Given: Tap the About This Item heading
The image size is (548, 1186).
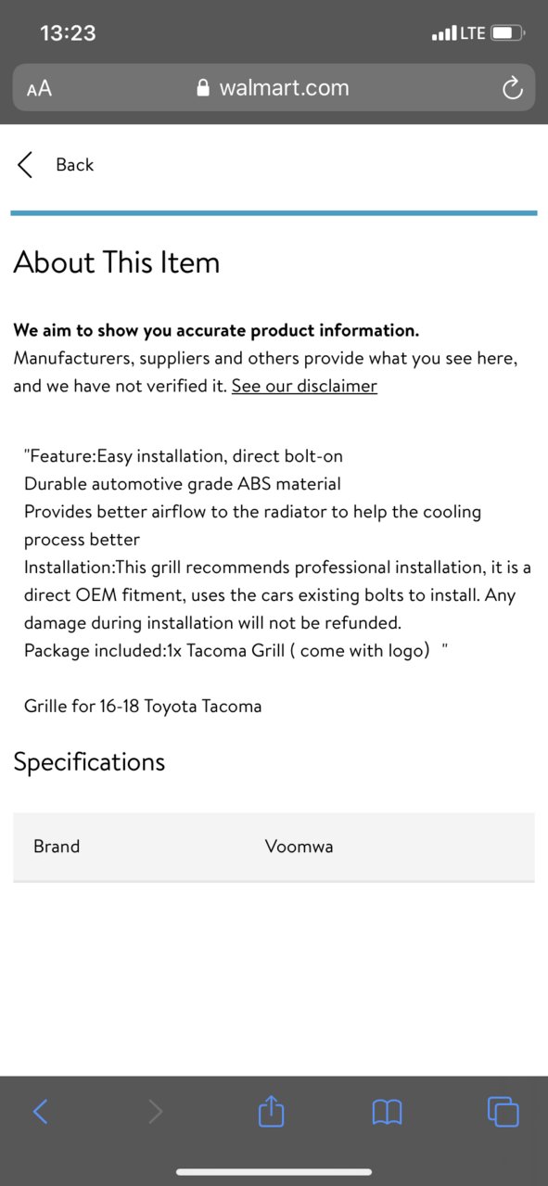Looking at the screenshot, I should click(x=117, y=262).
